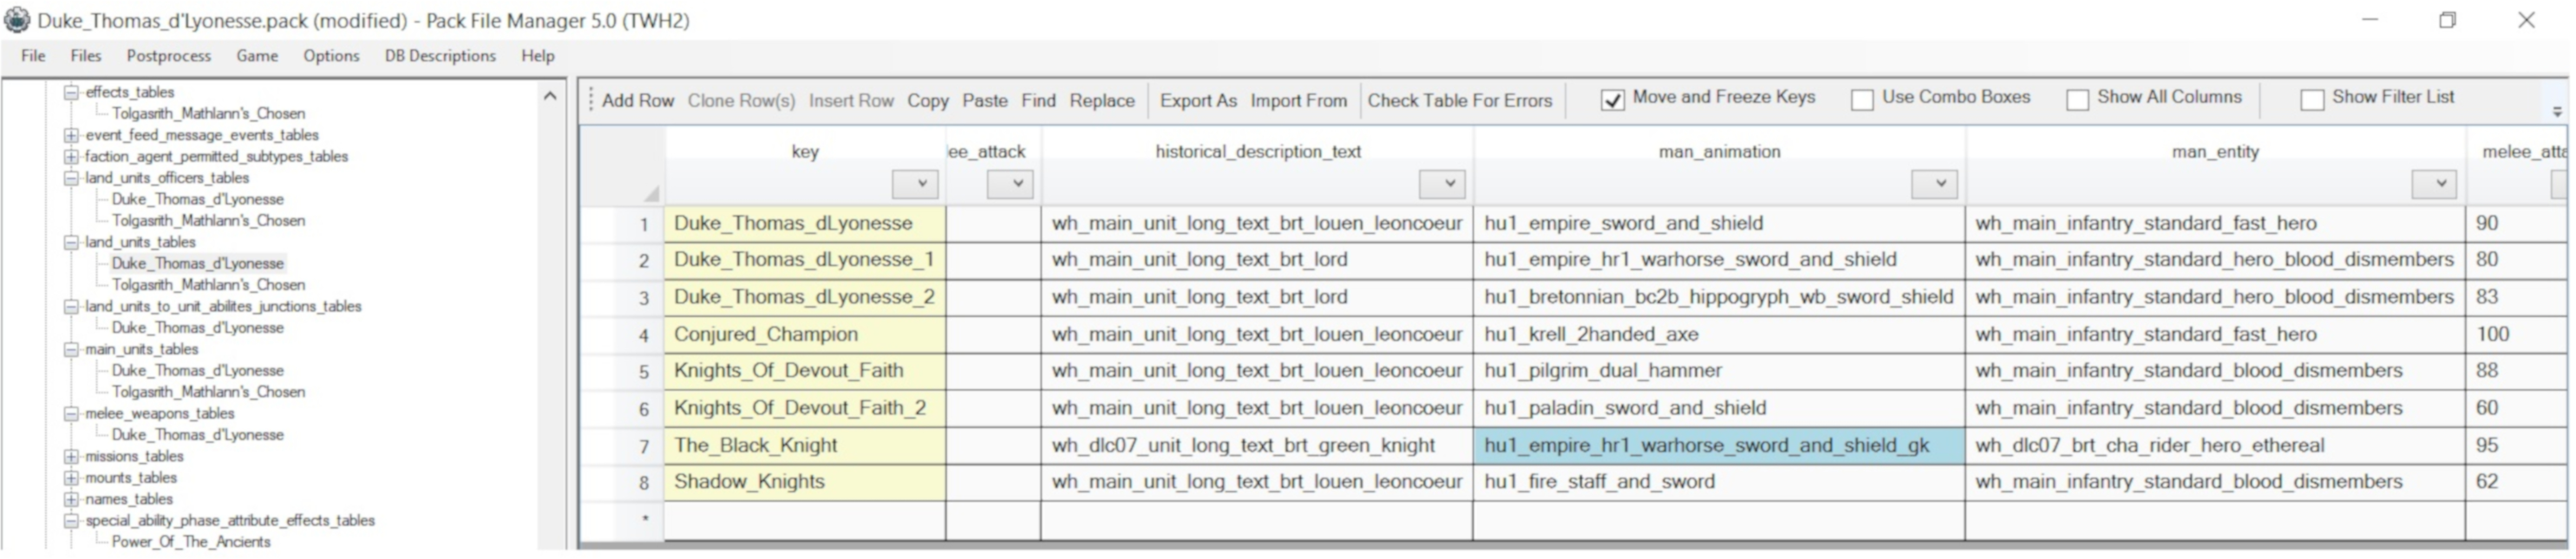
Task: Click the Add Row button
Action: [x=637, y=100]
